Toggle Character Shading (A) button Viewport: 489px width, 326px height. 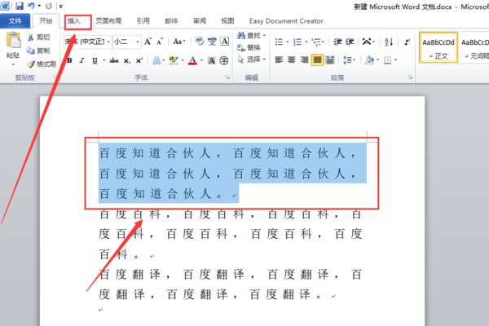point(211,60)
